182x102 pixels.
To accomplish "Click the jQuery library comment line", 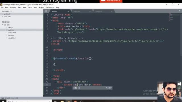I will [67, 38].
